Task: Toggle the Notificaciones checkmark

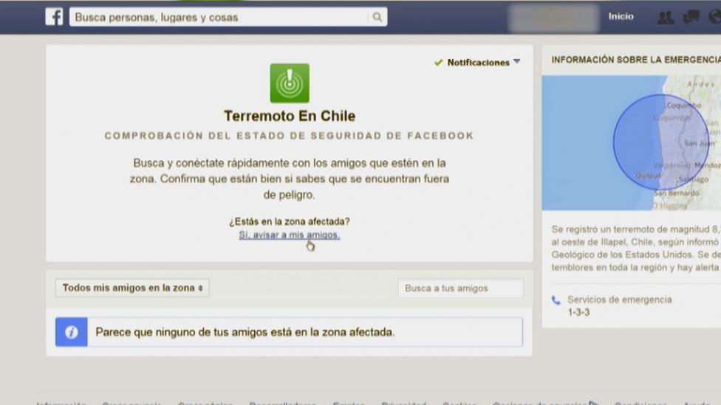Action: [x=439, y=63]
